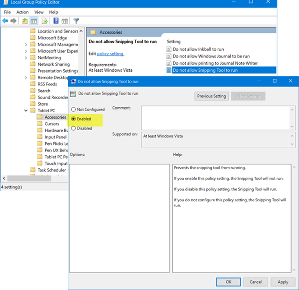
Task: Select the Sound Recorder tree folder
Action: pos(53,97)
